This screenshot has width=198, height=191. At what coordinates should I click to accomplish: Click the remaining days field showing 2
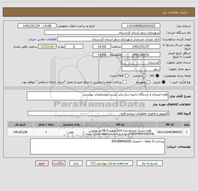tap(74, 47)
